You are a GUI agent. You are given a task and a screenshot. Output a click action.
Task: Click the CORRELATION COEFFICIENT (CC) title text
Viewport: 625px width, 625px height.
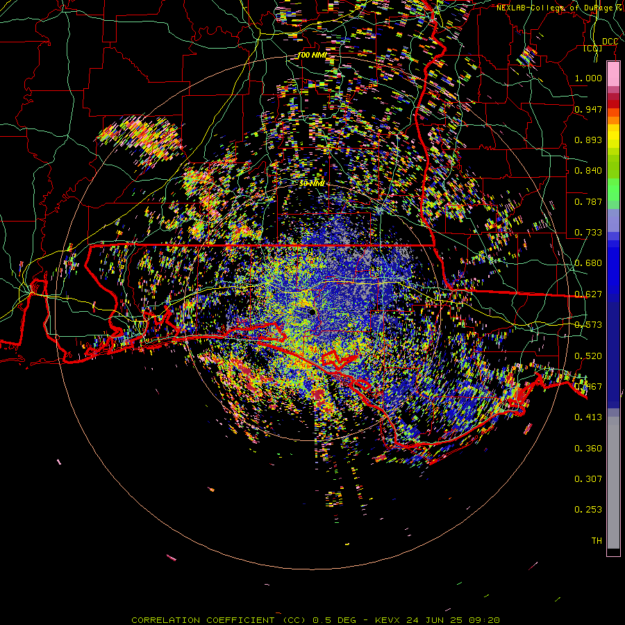point(219,620)
